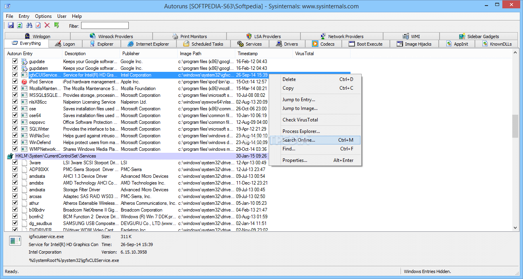The height and width of the screenshot is (279, 523).
Task: Uncheck the WinDefend checkbox
Action: click(x=15, y=142)
